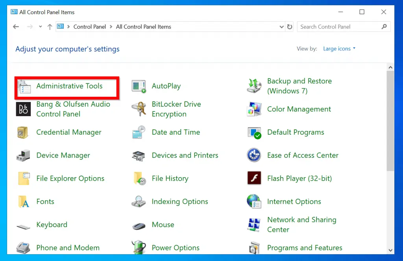Open the Date and Time link text
This screenshot has width=403, height=261.
[x=176, y=132]
